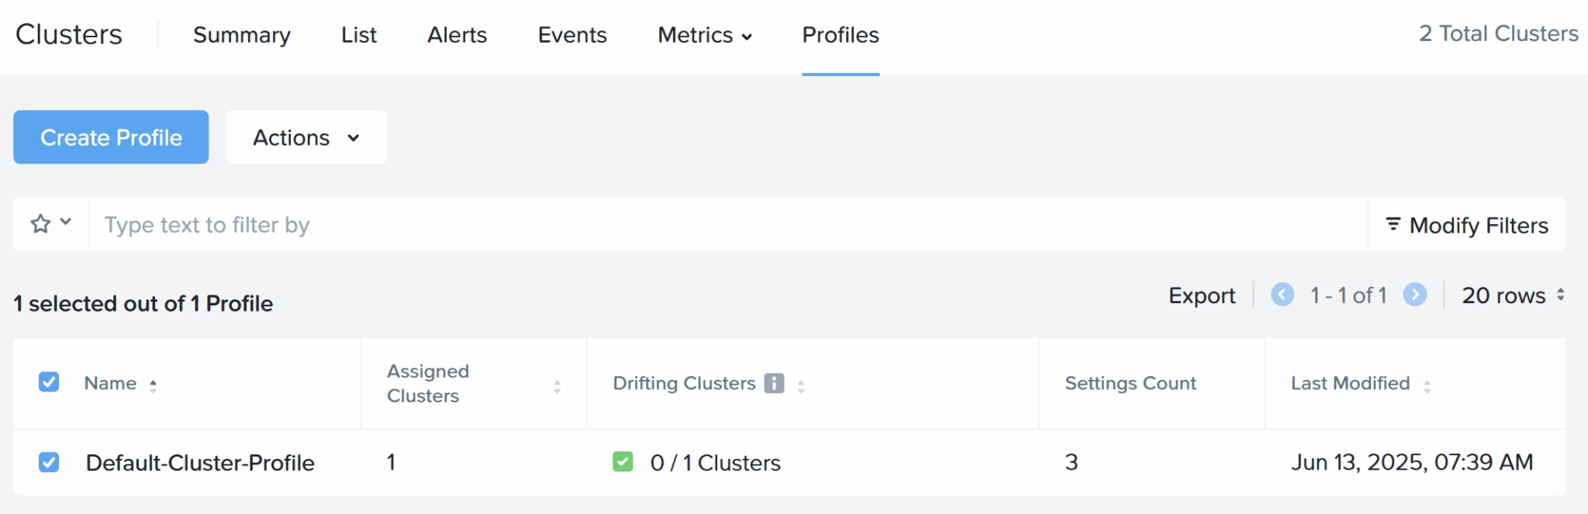This screenshot has width=1588, height=514.
Task: Click the Last Modified sort icon
Action: (1429, 383)
